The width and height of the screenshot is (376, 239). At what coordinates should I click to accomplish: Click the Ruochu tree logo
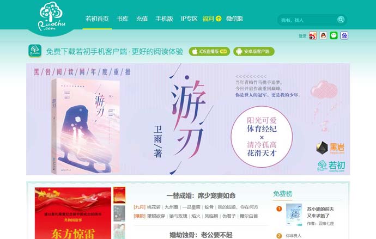click(x=51, y=16)
